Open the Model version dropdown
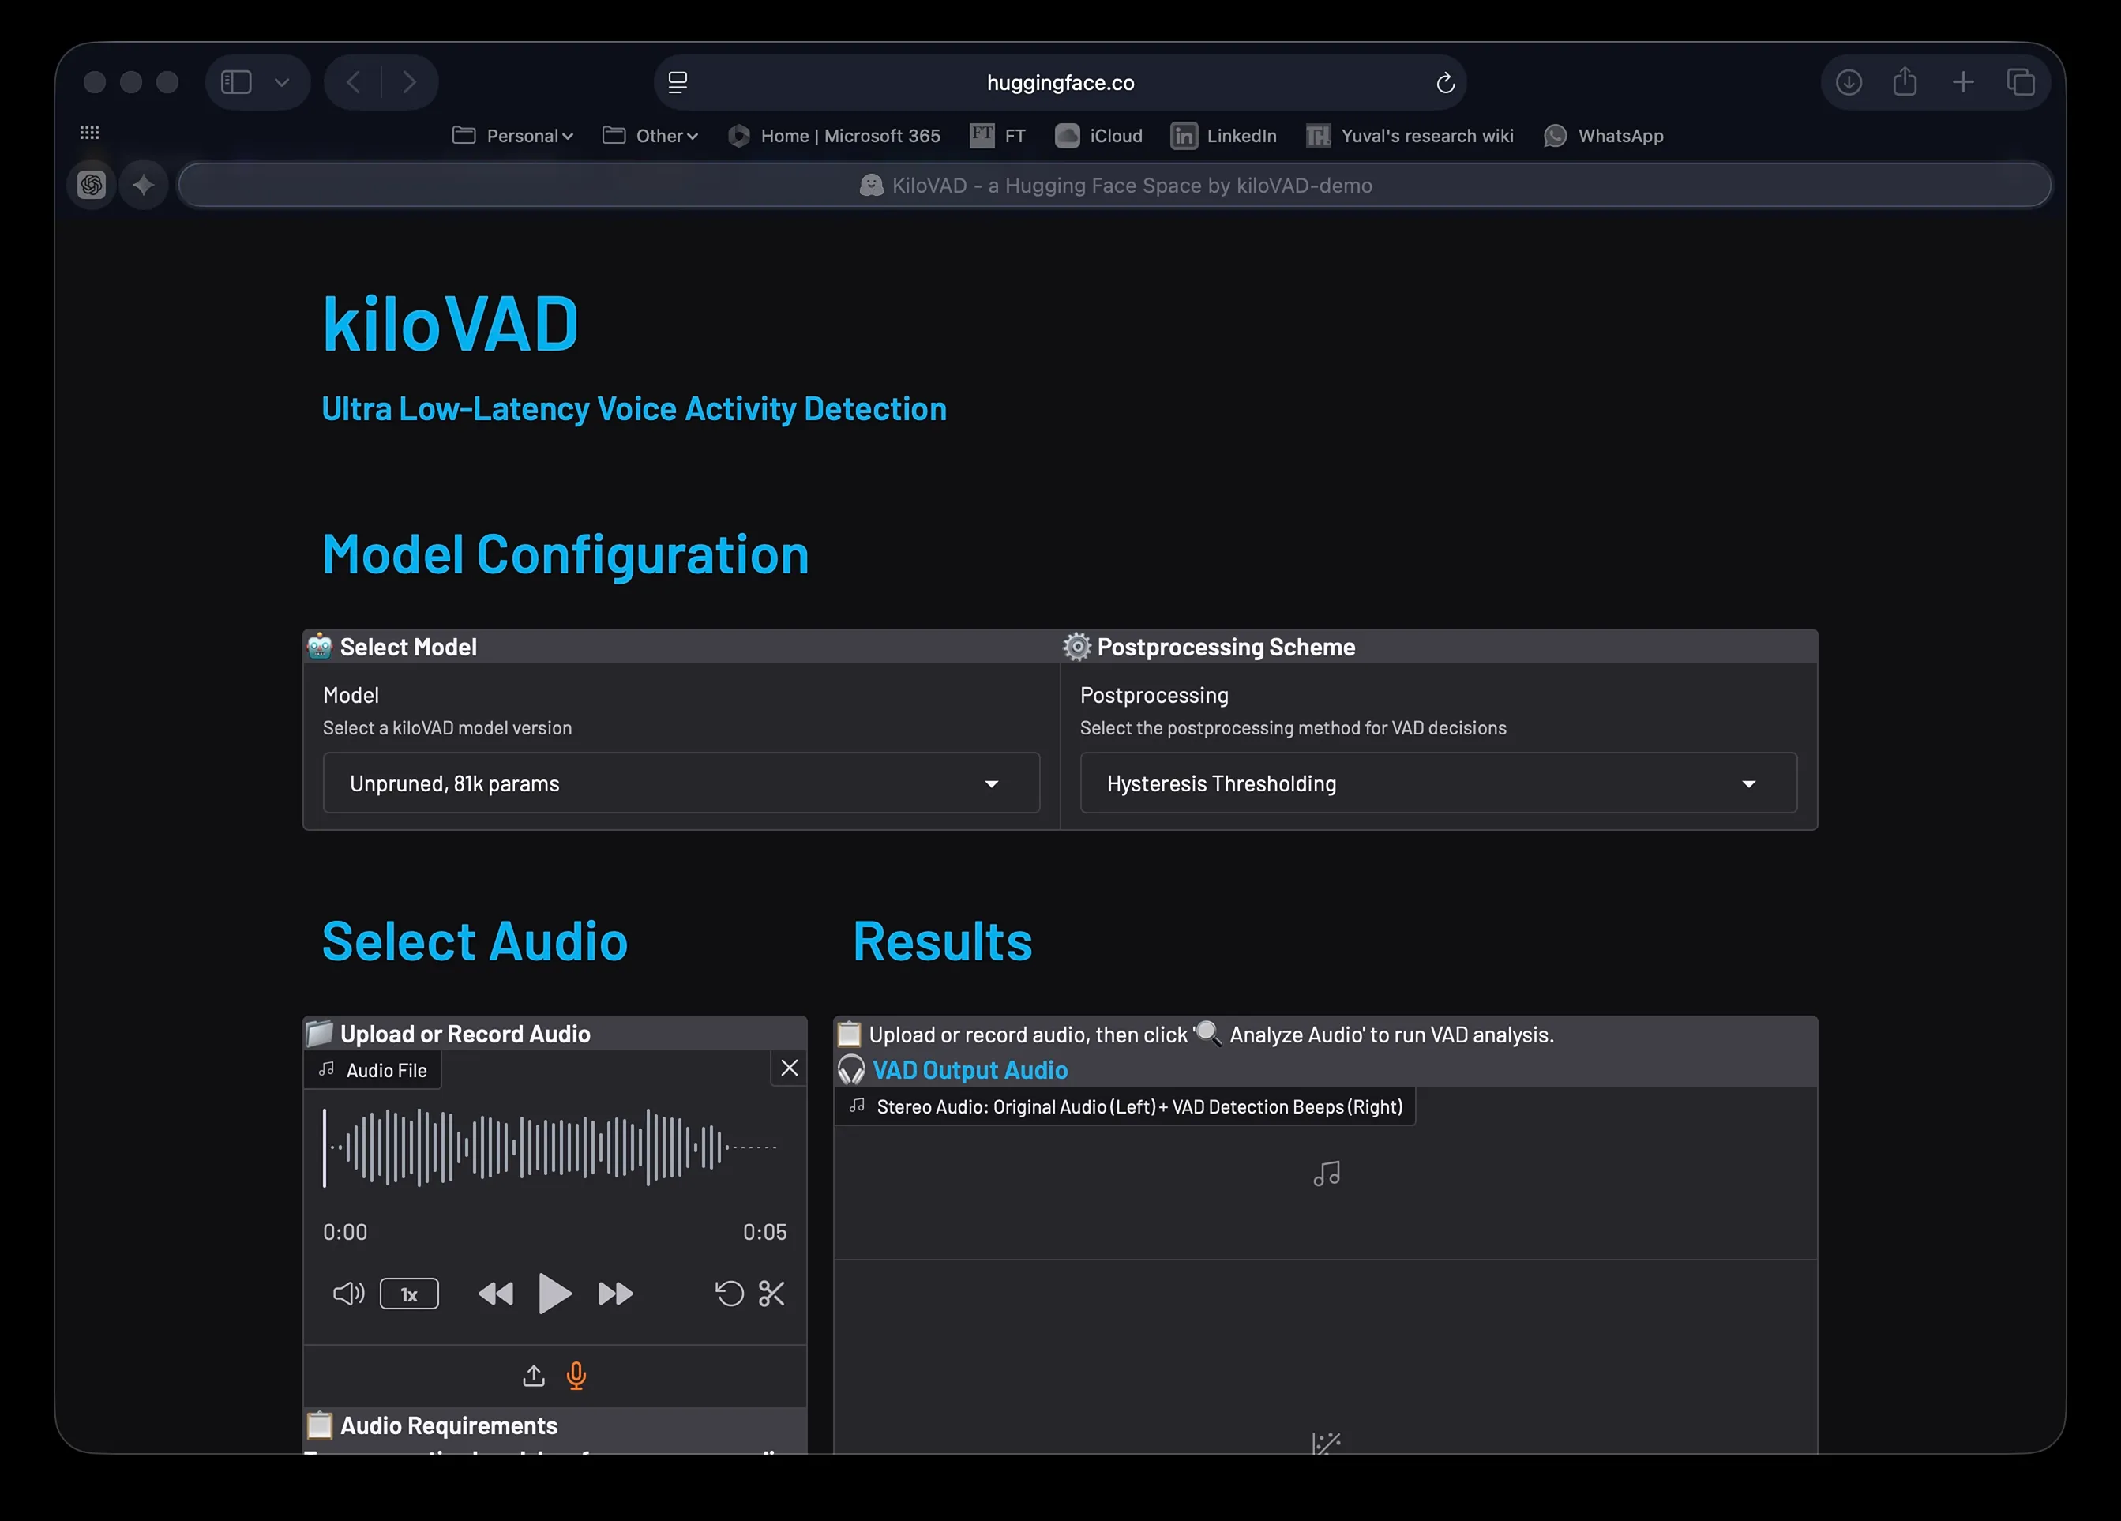 coord(681,783)
